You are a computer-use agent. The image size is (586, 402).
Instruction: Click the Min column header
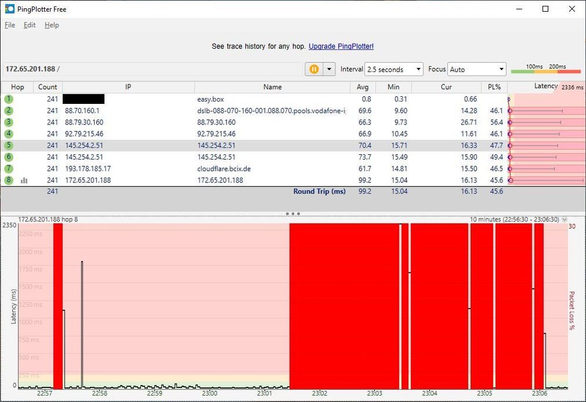point(393,87)
